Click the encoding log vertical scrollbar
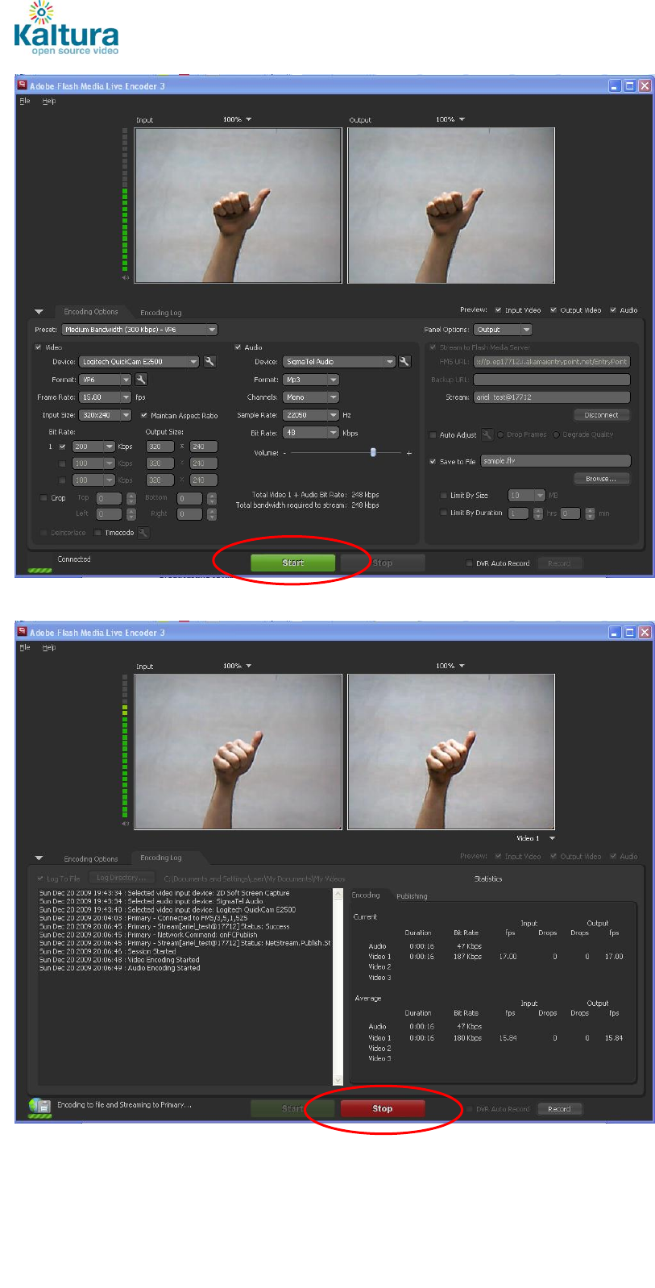The width and height of the screenshot is (655, 1288). 338,986
